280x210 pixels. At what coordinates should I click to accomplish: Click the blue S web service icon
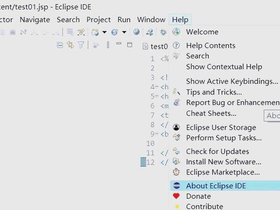[114, 32]
